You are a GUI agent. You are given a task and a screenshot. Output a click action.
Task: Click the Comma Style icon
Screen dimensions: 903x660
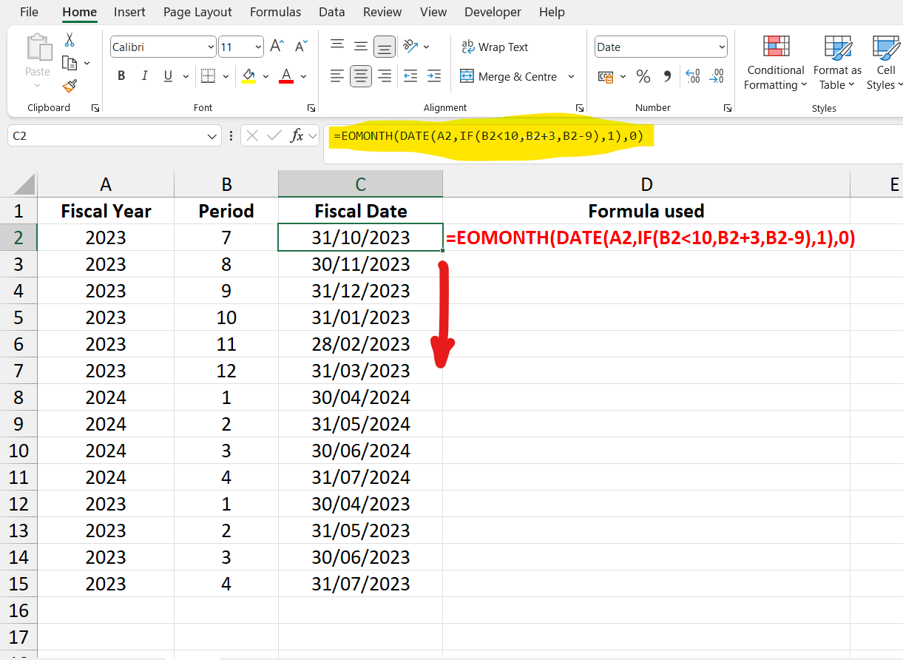tap(668, 75)
